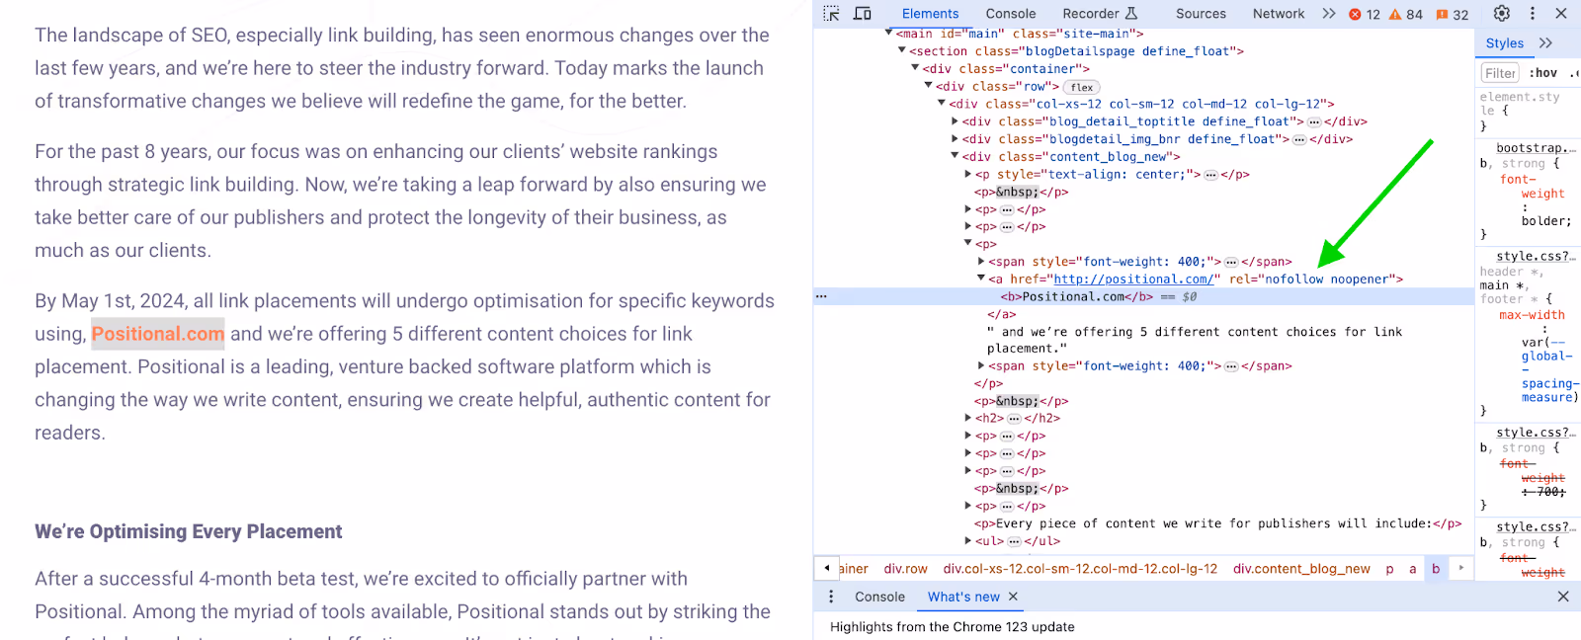
Task: Open the http://positional.com/ href link
Action: [1132, 280]
